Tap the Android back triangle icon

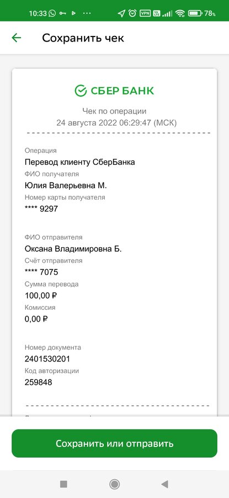coord(164,484)
